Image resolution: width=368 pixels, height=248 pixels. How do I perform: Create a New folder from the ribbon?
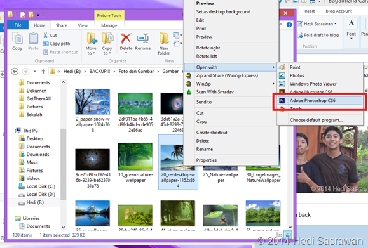[x=164, y=44]
